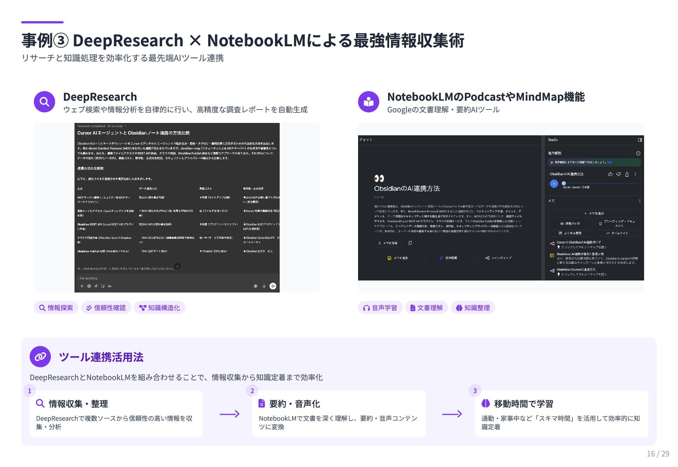The width and height of the screenshot is (678, 467).
Task: Click the slide title 事例③ DeepResearch × NotebookLM
Action: pyautogui.click(x=243, y=41)
